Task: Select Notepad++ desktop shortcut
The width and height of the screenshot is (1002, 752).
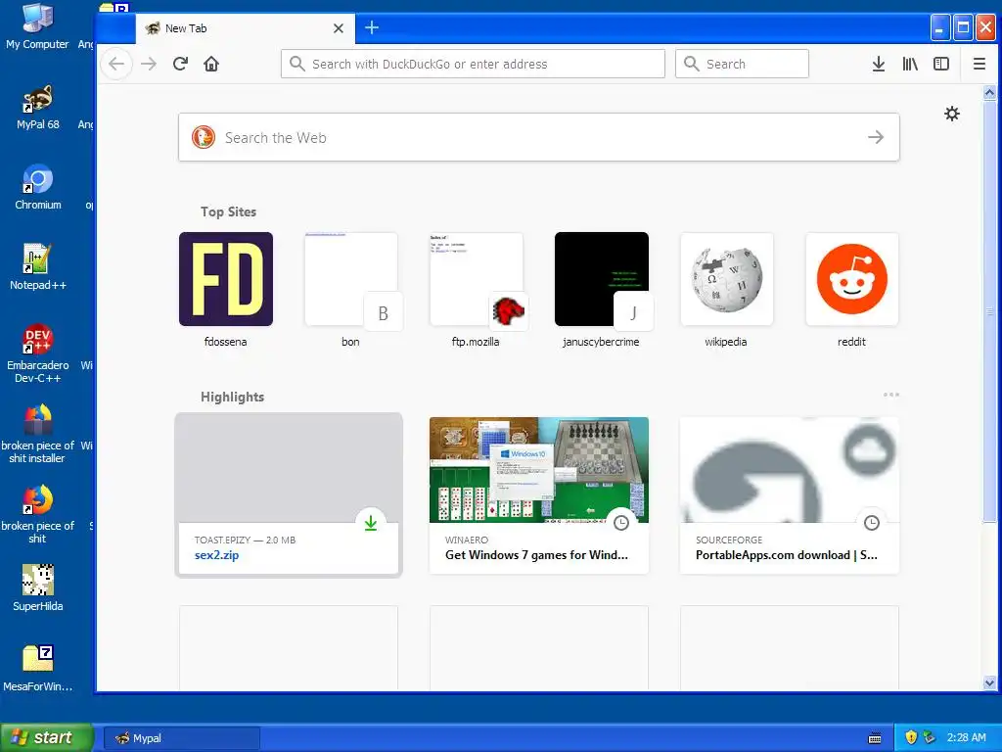Action: click(38, 268)
